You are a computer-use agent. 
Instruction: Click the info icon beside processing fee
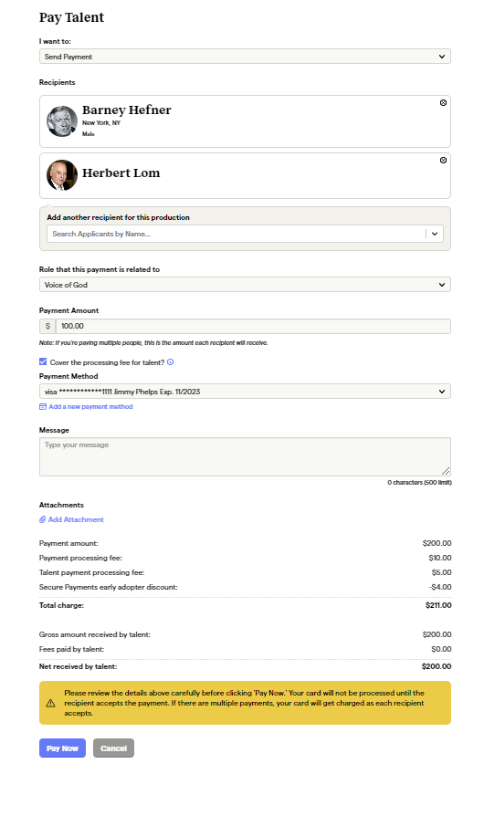[170, 362]
